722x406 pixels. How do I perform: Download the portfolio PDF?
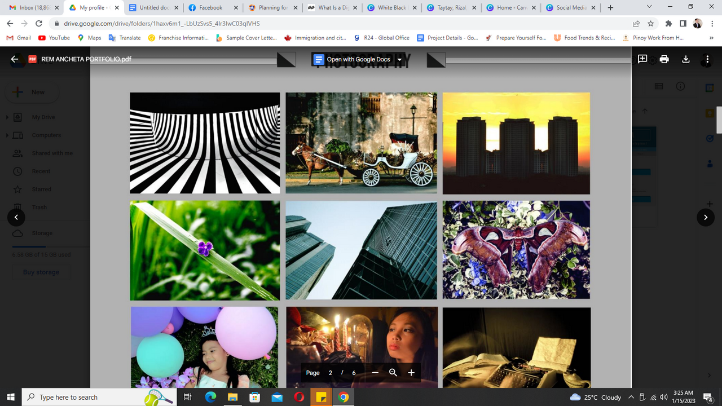[686, 59]
